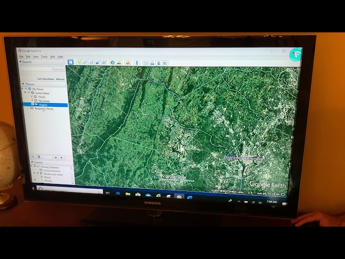This screenshot has width=345, height=259.
Task: Open Microsoft Store from the taskbar
Action: (138, 194)
